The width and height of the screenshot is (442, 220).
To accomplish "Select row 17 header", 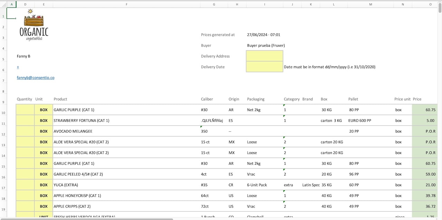I will (x=3, y=188).
